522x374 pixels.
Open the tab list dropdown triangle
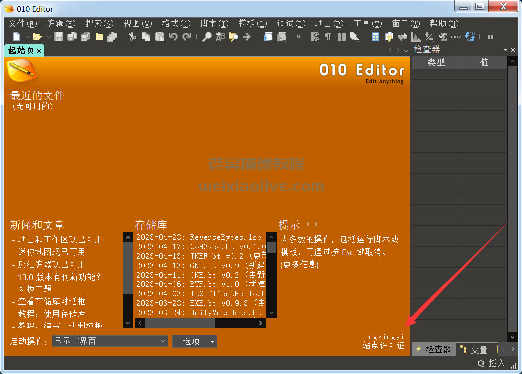click(406, 50)
